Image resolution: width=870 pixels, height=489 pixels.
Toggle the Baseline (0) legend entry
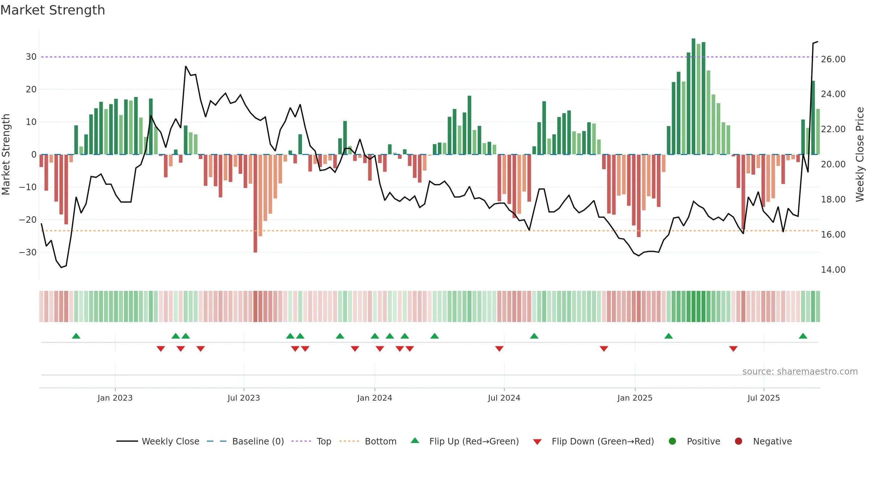245,441
